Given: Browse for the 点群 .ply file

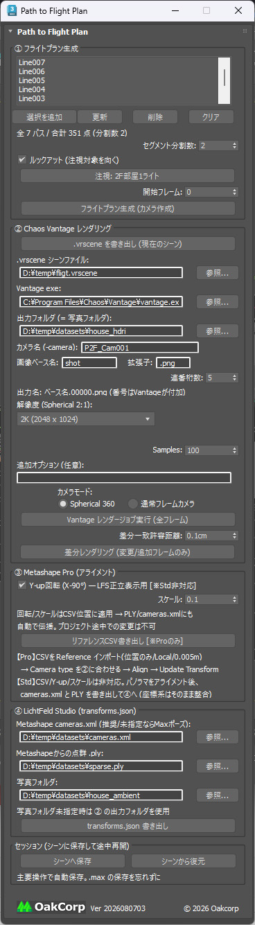Looking at the screenshot, I should (217, 766).
